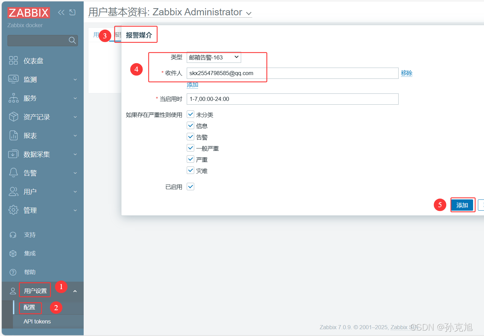Image resolution: width=484 pixels, height=336 pixels.
Task: Click the 移除 link beside recipient
Action: (x=406, y=73)
